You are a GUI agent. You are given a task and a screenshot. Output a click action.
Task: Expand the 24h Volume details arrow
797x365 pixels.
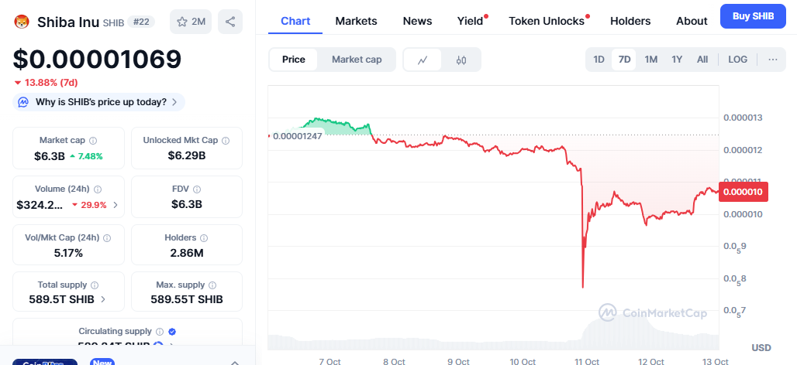(116, 205)
